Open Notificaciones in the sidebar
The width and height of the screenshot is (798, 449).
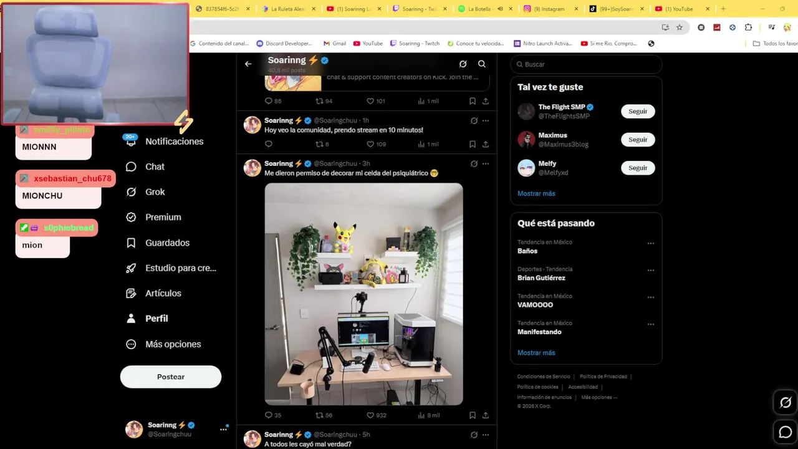click(x=165, y=142)
